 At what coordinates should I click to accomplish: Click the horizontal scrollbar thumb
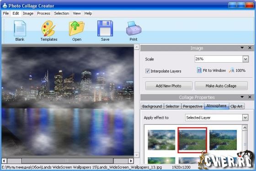(68, 161)
